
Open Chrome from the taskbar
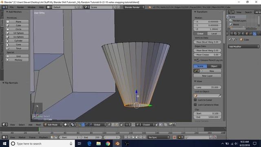(x=108, y=143)
